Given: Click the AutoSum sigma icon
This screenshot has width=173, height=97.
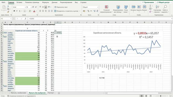Looking at the screenshot, I should tap(150, 6).
